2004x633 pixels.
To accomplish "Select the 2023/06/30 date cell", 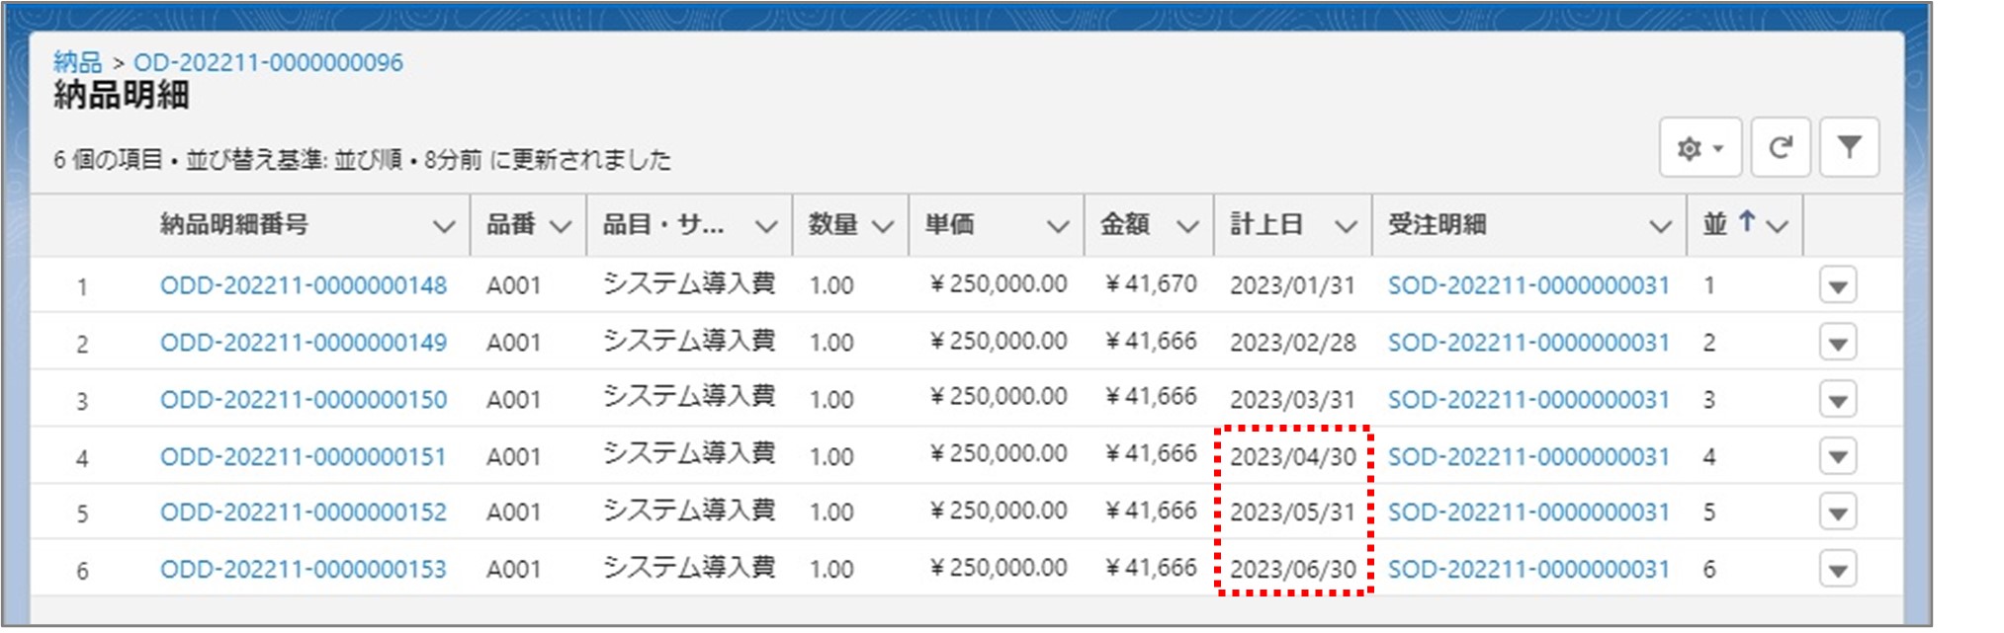I will tap(1292, 570).
